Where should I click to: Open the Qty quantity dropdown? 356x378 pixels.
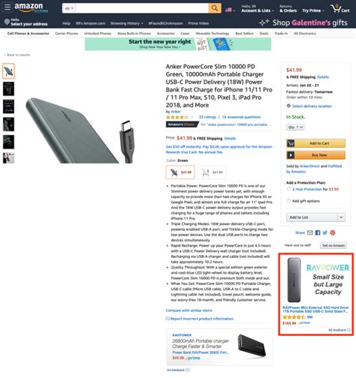pyautogui.click(x=295, y=127)
